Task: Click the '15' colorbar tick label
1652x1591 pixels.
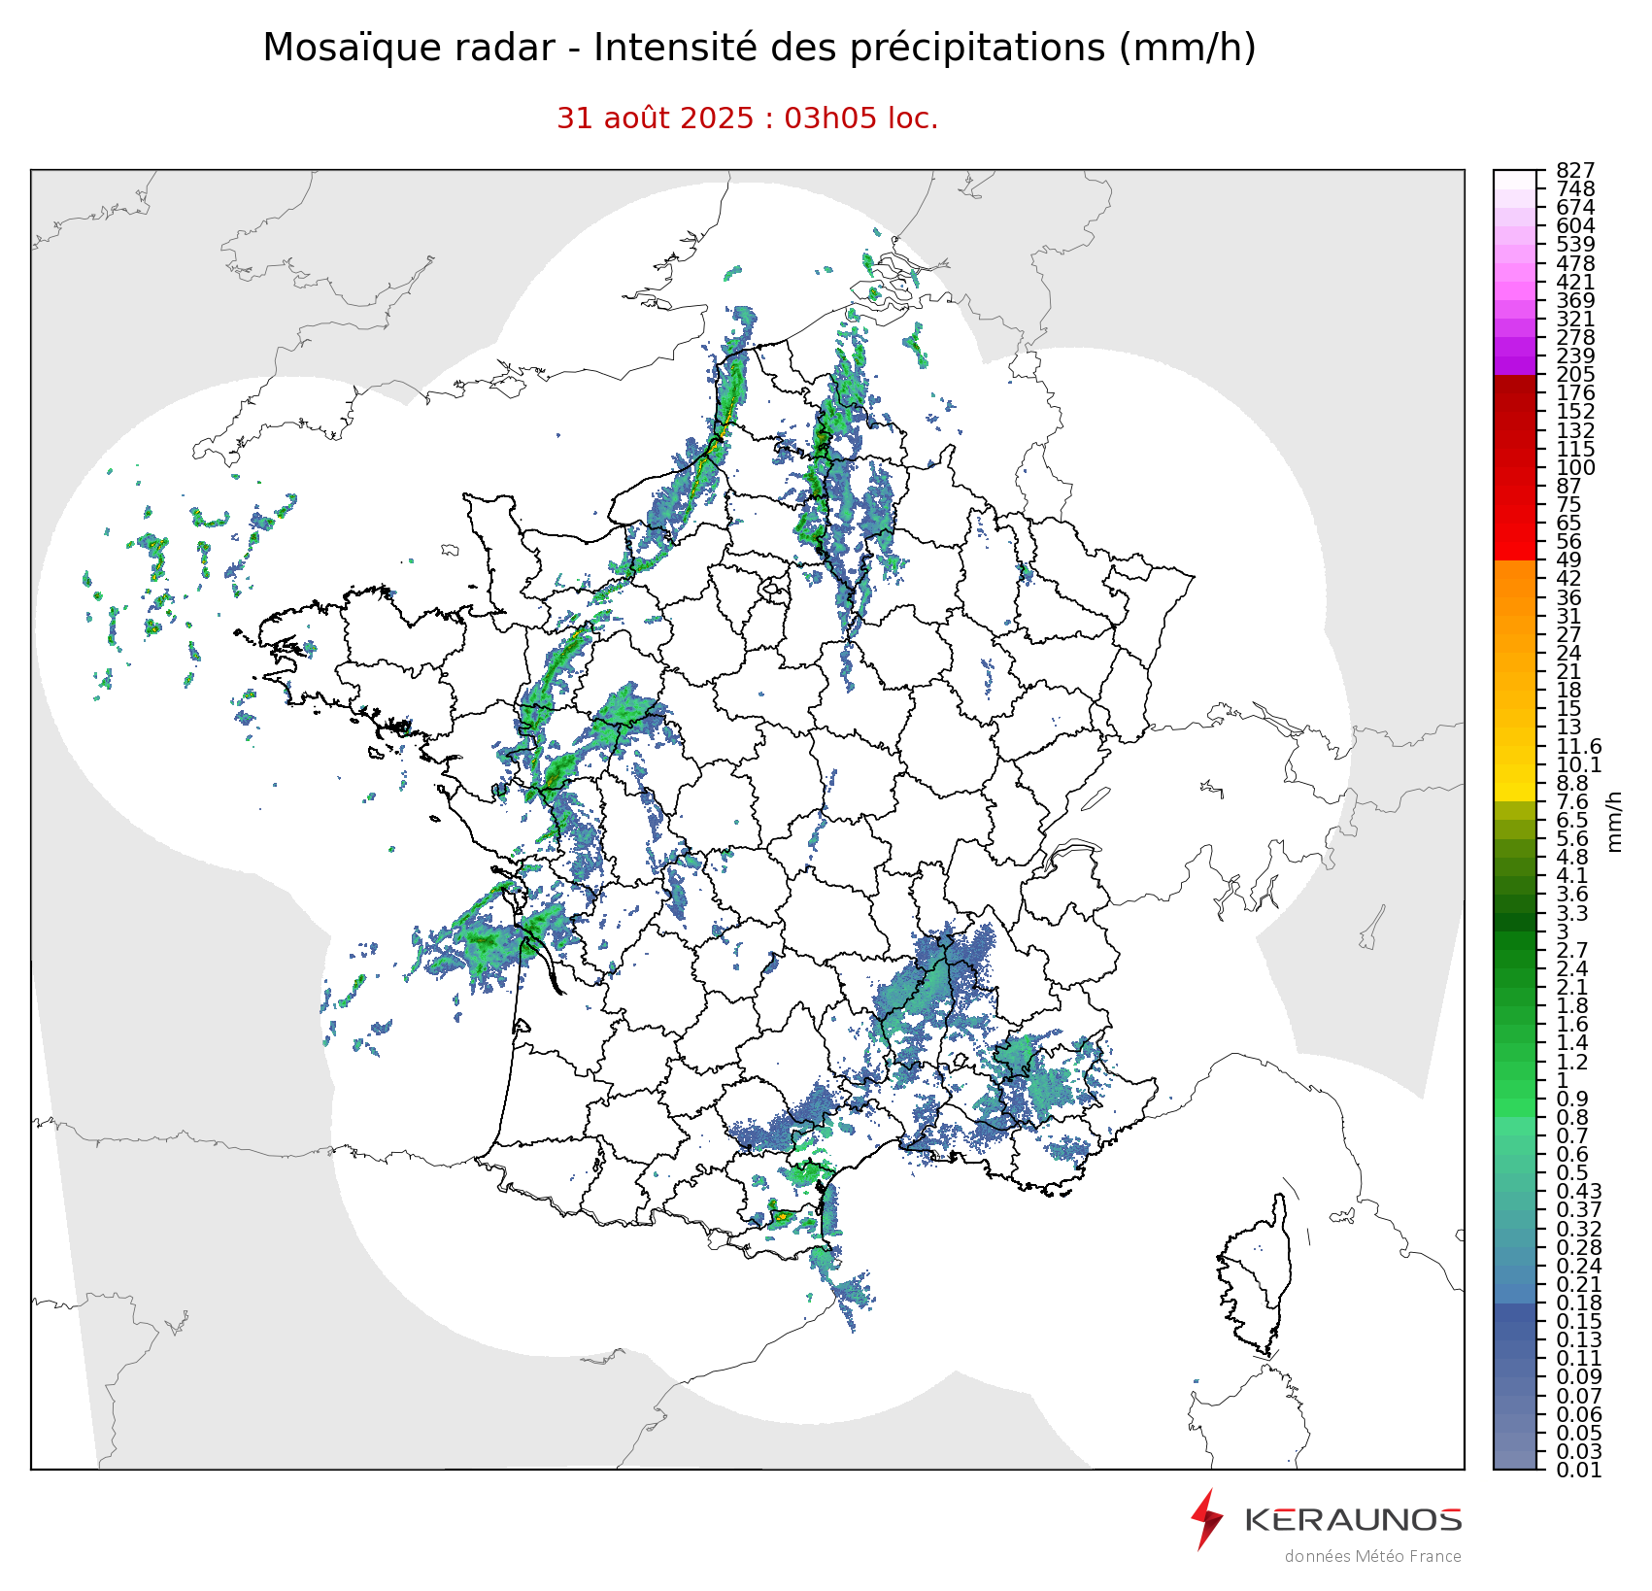Action: click(1568, 709)
